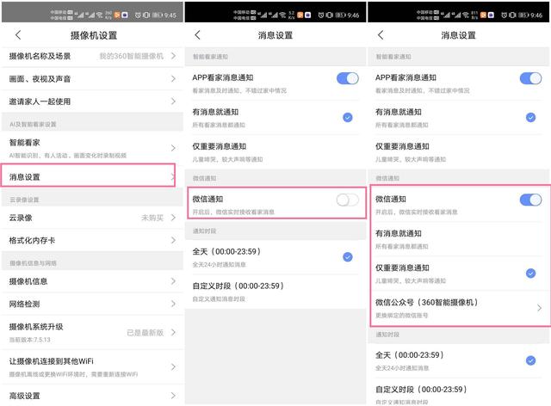The image size is (551, 406).
Task: Tap orange notification icon in middle status bar
Action: click(300, 15)
